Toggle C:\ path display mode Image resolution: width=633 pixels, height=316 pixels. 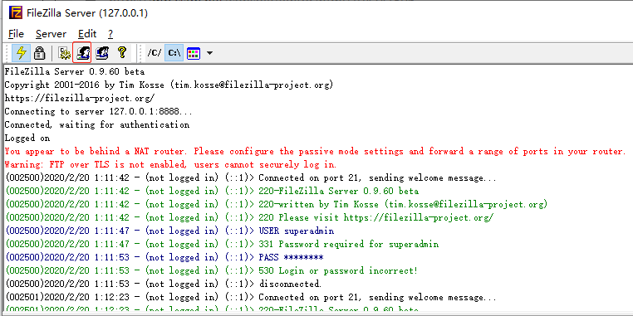(174, 53)
